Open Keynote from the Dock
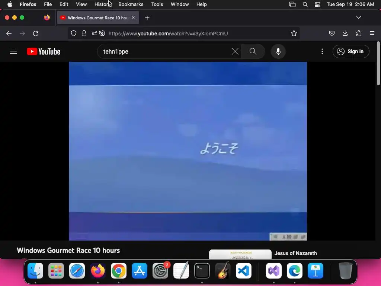Image resolution: width=381 pixels, height=286 pixels. click(316, 271)
